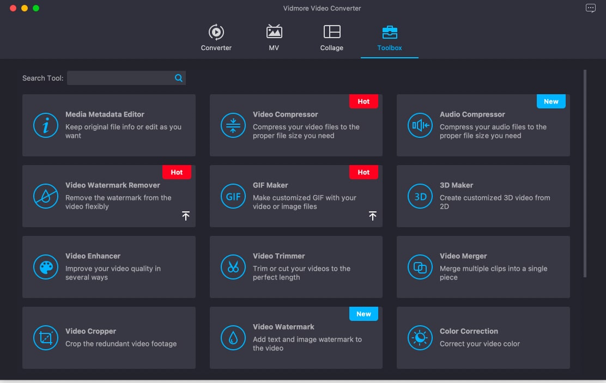Click the 3D Maker icon
This screenshot has width=606, height=383.
click(420, 196)
